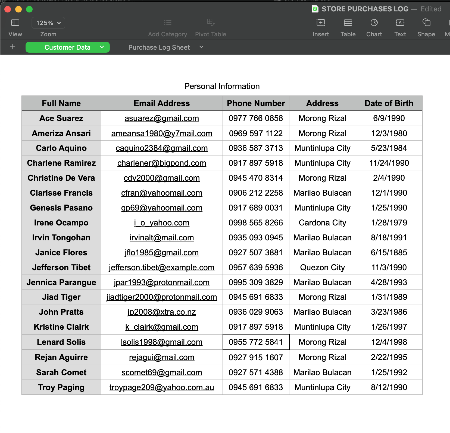Image resolution: width=450 pixels, height=433 pixels.
Task: Open the cfran@yahoomail.com link
Action: 162,193
